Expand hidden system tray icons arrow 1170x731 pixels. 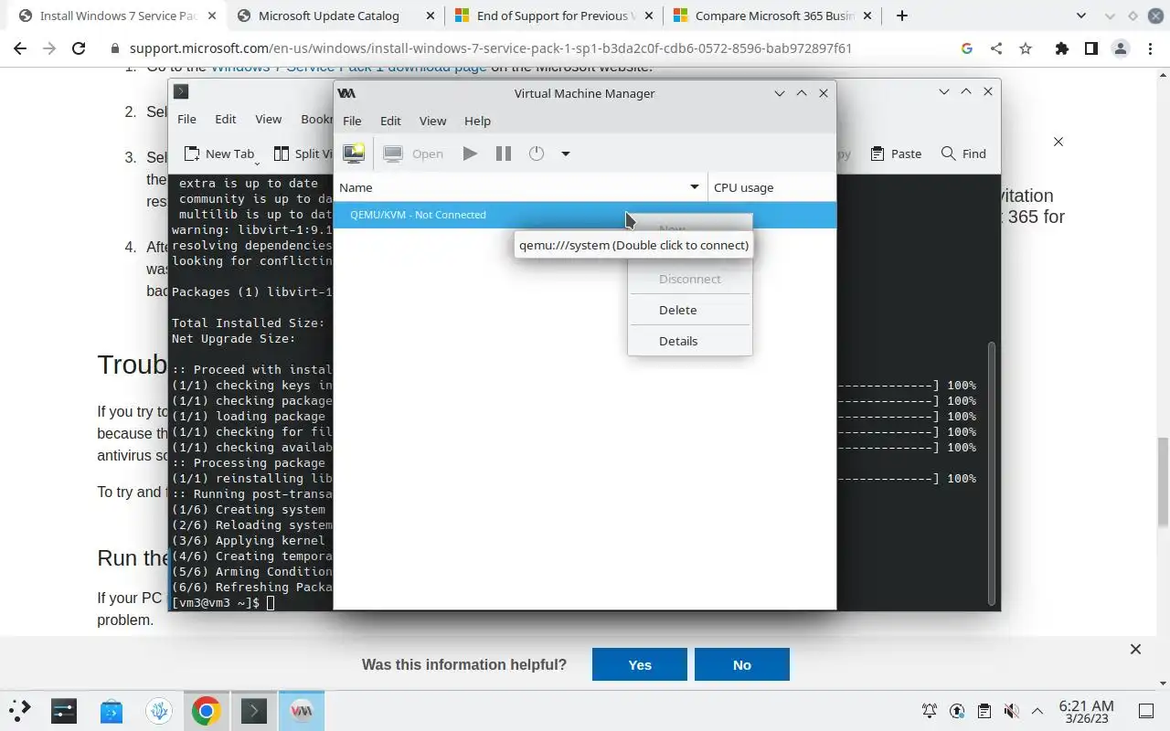pyautogui.click(x=1037, y=711)
